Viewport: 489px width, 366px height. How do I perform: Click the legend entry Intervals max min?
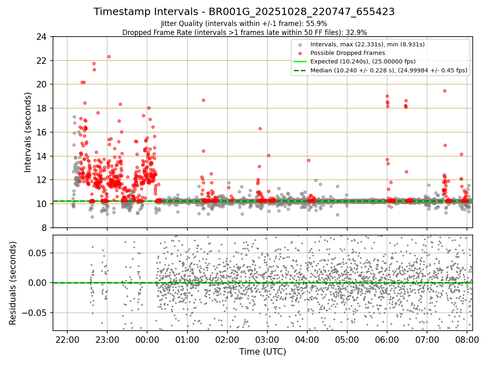[x=368, y=44]
